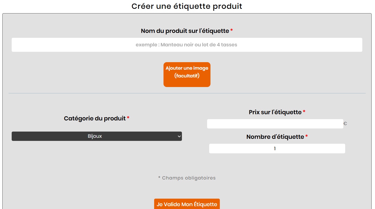Expand the category list via chevron arrow
Viewport: 375px width, 209px height.
179,136
